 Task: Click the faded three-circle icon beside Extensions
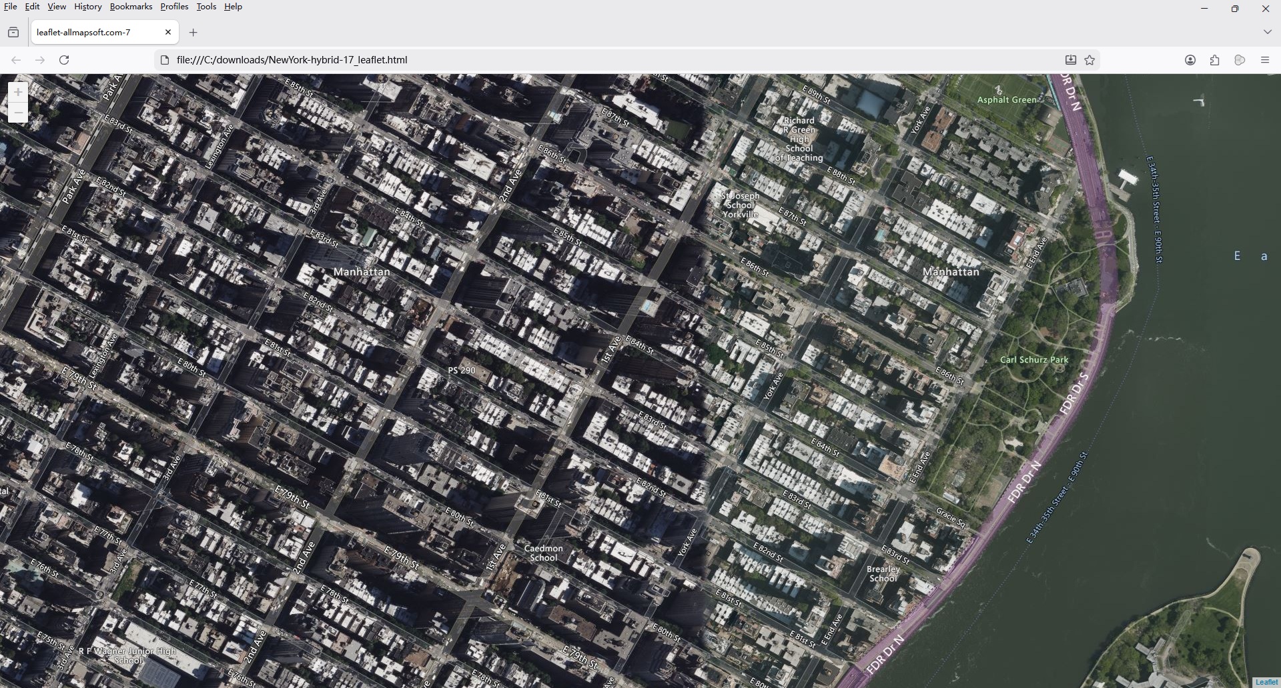pyautogui.click(x=1240, y=60)
